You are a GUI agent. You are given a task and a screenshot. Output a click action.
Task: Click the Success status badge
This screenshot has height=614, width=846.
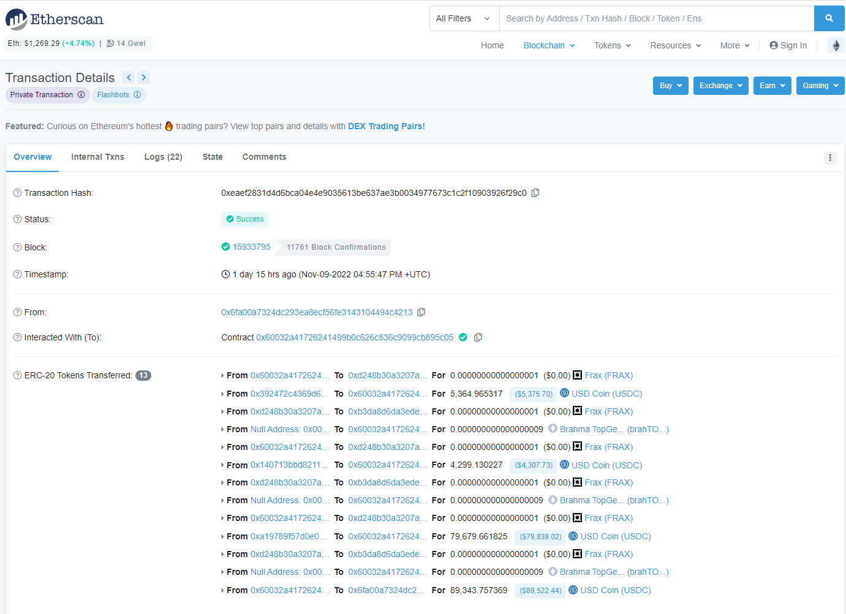[245, 219]
